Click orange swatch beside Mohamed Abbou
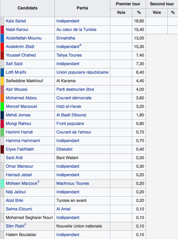Screen dimensions: 178x239 click(2, 98)
